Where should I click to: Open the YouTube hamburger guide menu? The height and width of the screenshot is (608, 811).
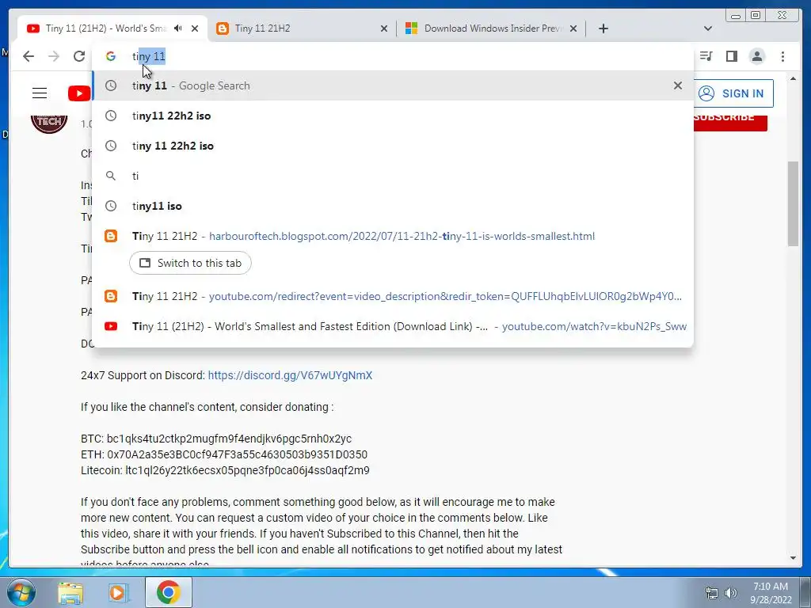(40, 93)
